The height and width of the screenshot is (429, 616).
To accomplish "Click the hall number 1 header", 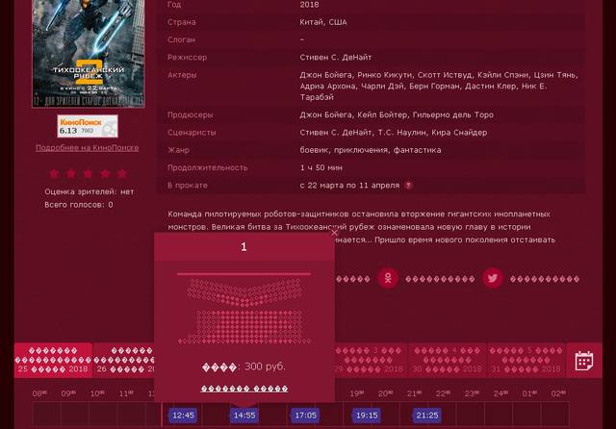I will (x=244, y=246).
